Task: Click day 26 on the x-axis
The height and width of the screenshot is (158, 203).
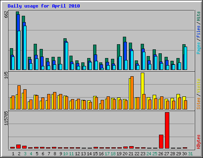Action: [x=161, y=154]
